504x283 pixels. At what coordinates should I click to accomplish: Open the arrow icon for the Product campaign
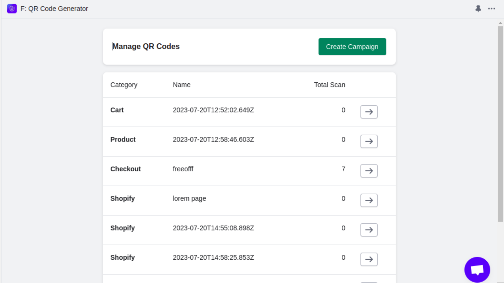369,141
